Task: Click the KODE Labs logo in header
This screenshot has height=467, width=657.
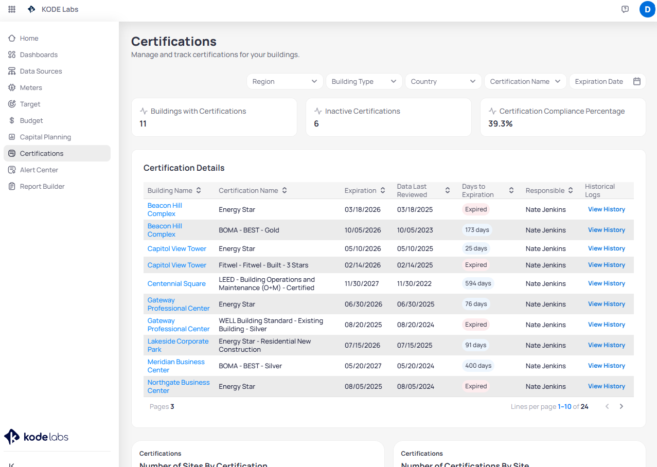Action: coord(32,9)
